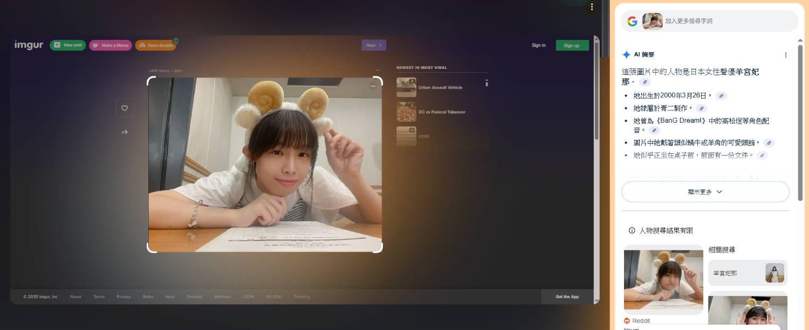Open the CCPA footer link
809x330 pixels.
pyautogui.click(x=249, y=297)
